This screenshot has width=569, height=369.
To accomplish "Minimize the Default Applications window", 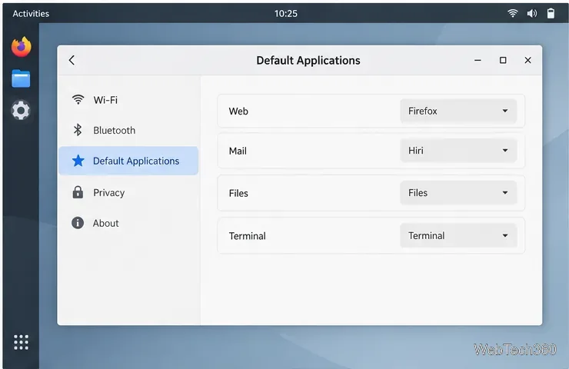I will tap(477, 60).
